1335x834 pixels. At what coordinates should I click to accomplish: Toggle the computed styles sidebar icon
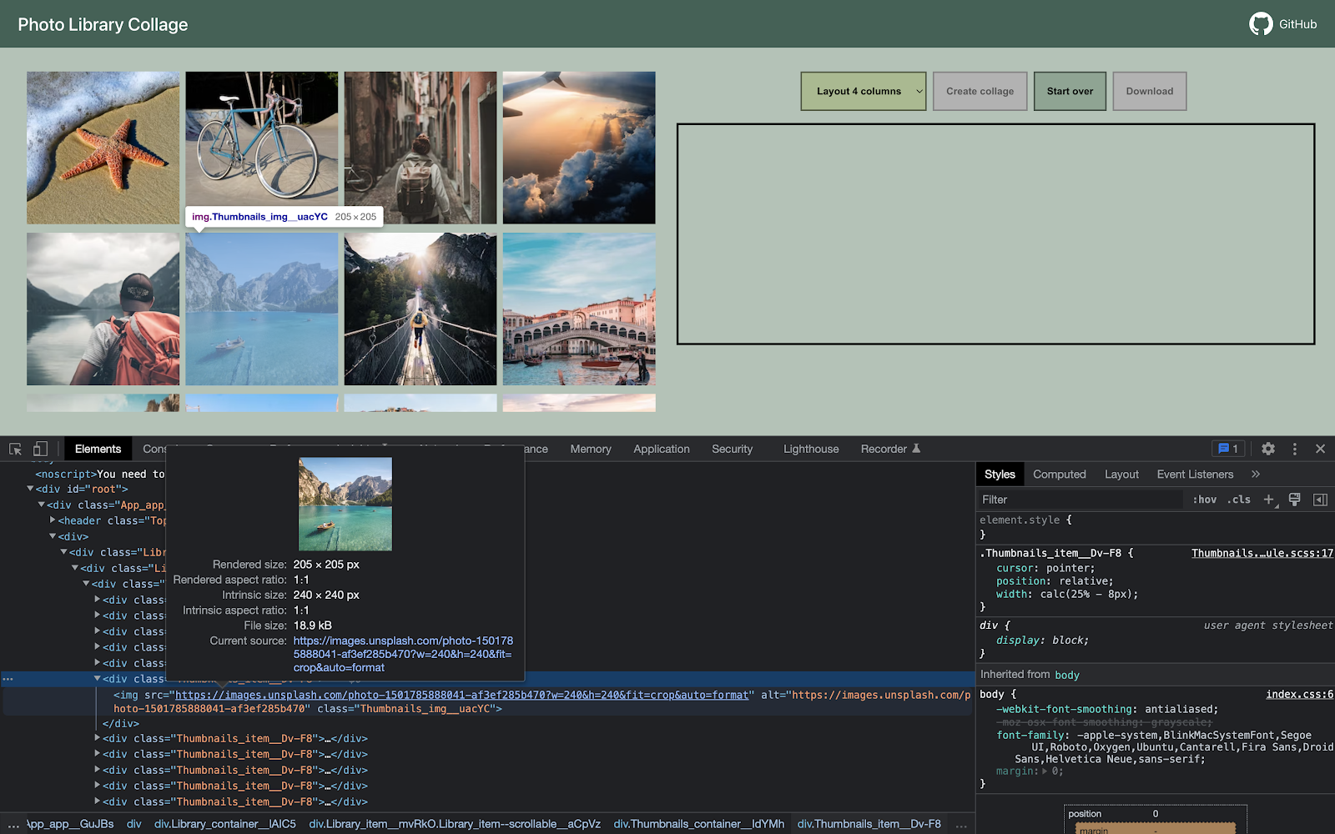1320,500
